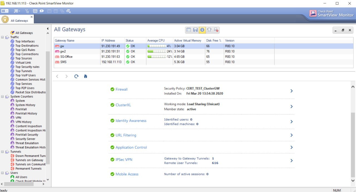Open FireWall History counter view

(x=26, y=113)
